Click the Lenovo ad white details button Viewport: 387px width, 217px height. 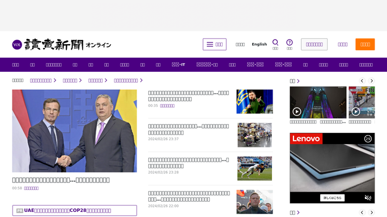point(332,198)
